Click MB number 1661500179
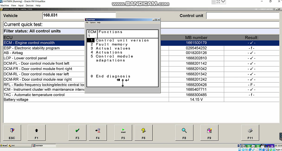This screenshot has height=151, width=282. [x=196, y=43]
